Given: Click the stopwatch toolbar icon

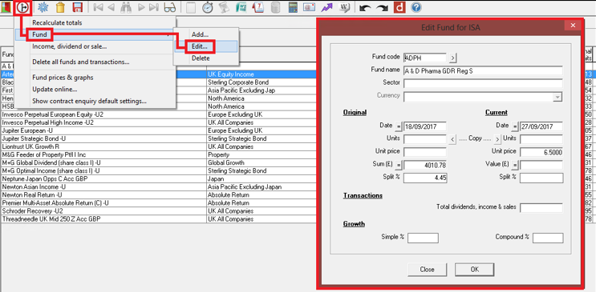Looking at the screenshot, I should click(208, 7).
